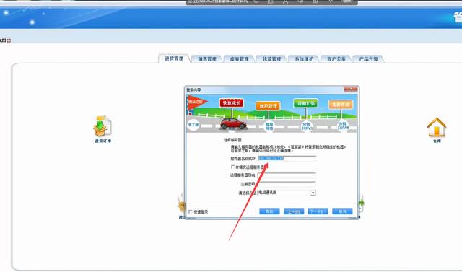The width and height of the screenshot is (462, 272).
Task: Click into the 注册密码 password field
Action: pos(287,184)
